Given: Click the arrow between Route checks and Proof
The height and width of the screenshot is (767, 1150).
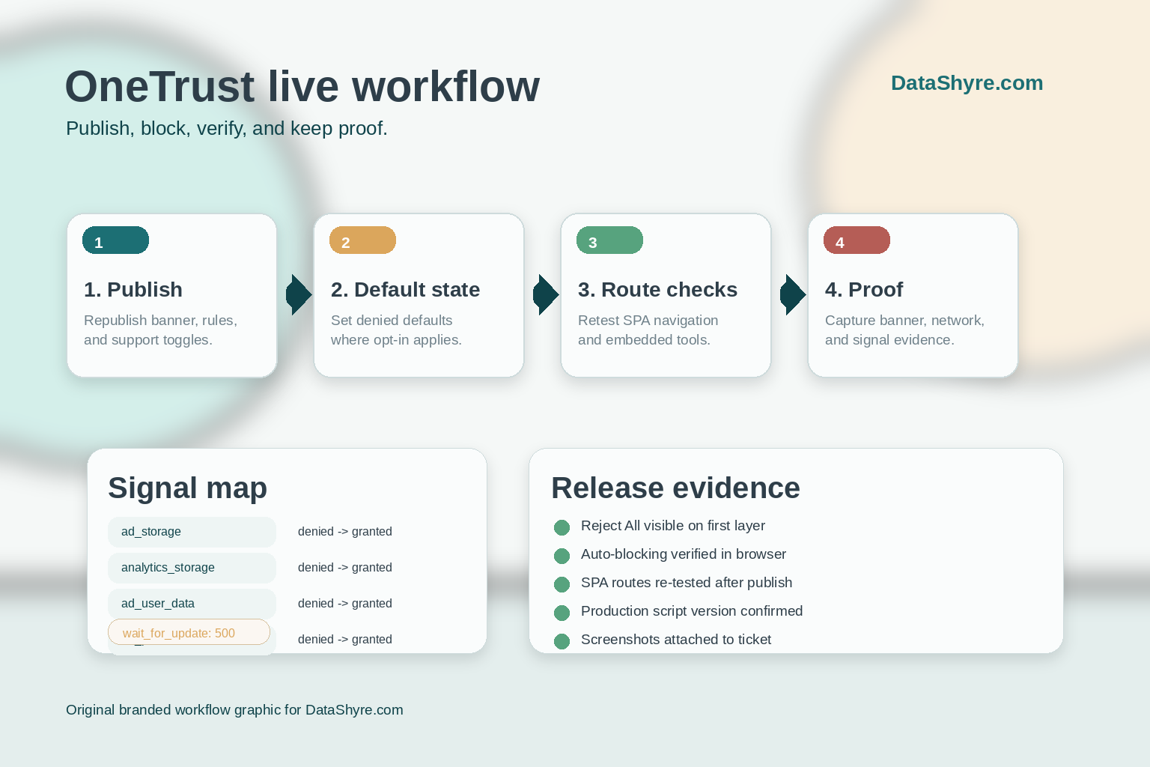Looking at the screenshot, I should [x=793, y=294].
